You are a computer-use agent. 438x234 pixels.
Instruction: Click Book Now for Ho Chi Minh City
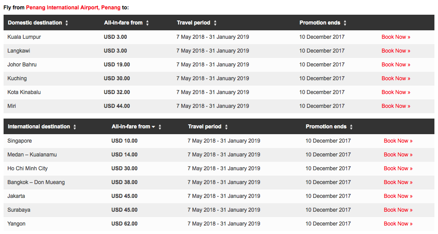click(x=398, y=168)
